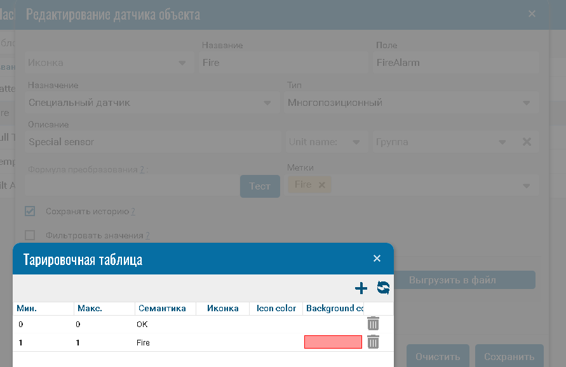Enable the Фильтровать значения checkbox

click(30, 235)
